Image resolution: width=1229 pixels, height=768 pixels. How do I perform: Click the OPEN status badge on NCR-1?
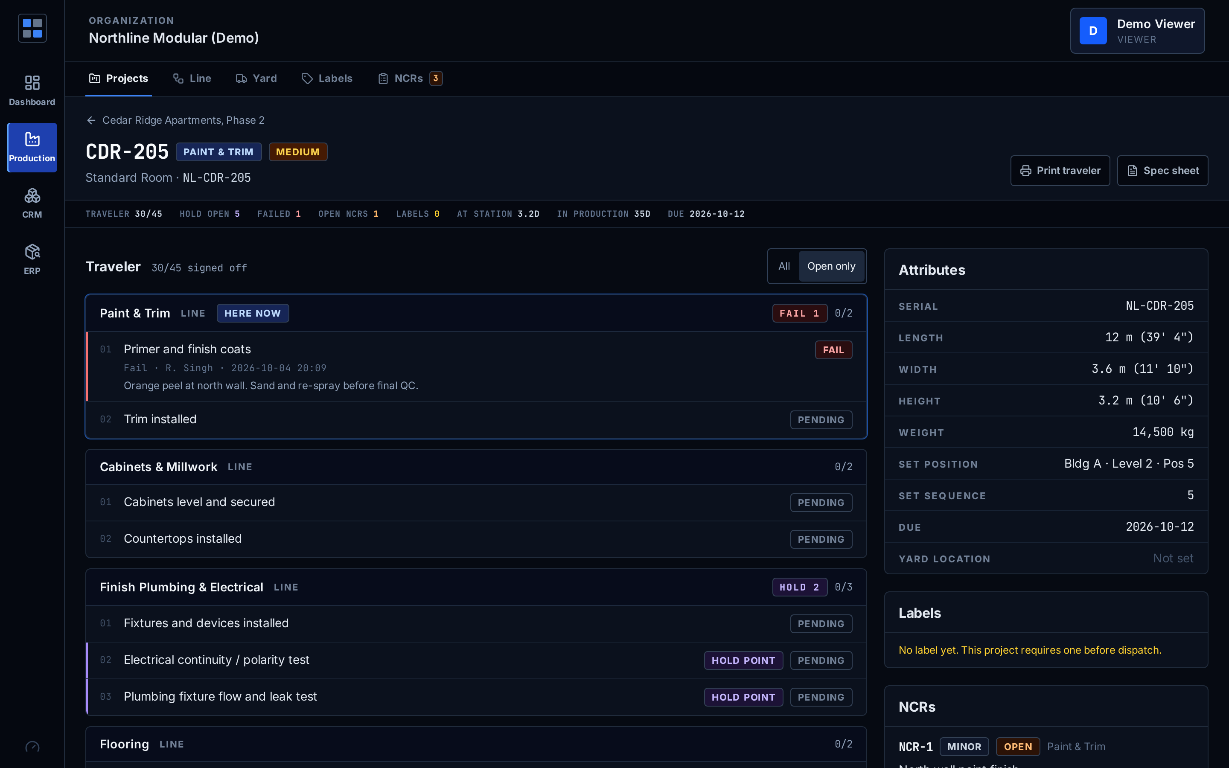(1018, 747)
